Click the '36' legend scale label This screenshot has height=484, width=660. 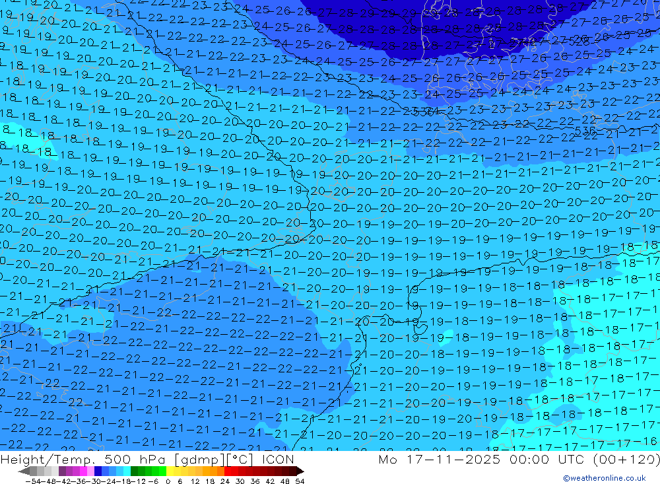click(x=255, y=481)
